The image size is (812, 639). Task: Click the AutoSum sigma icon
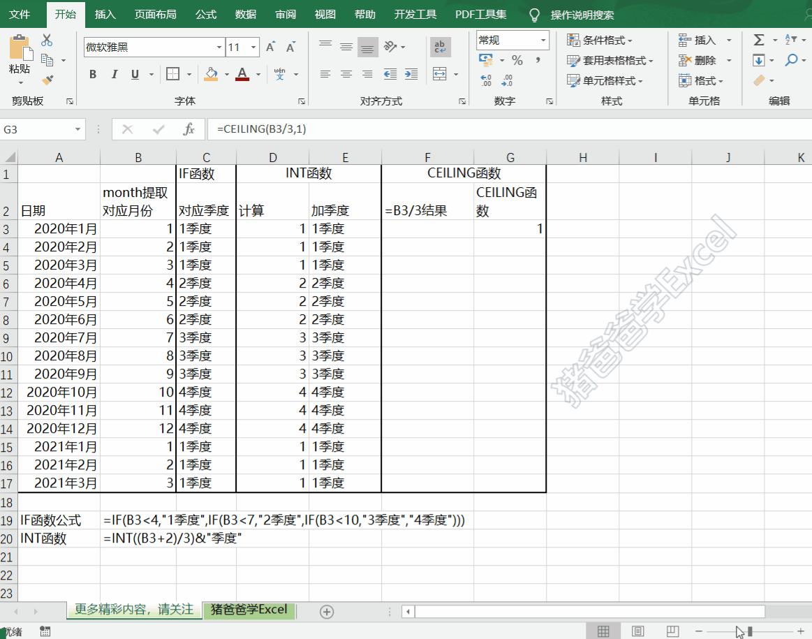point(759,40)
